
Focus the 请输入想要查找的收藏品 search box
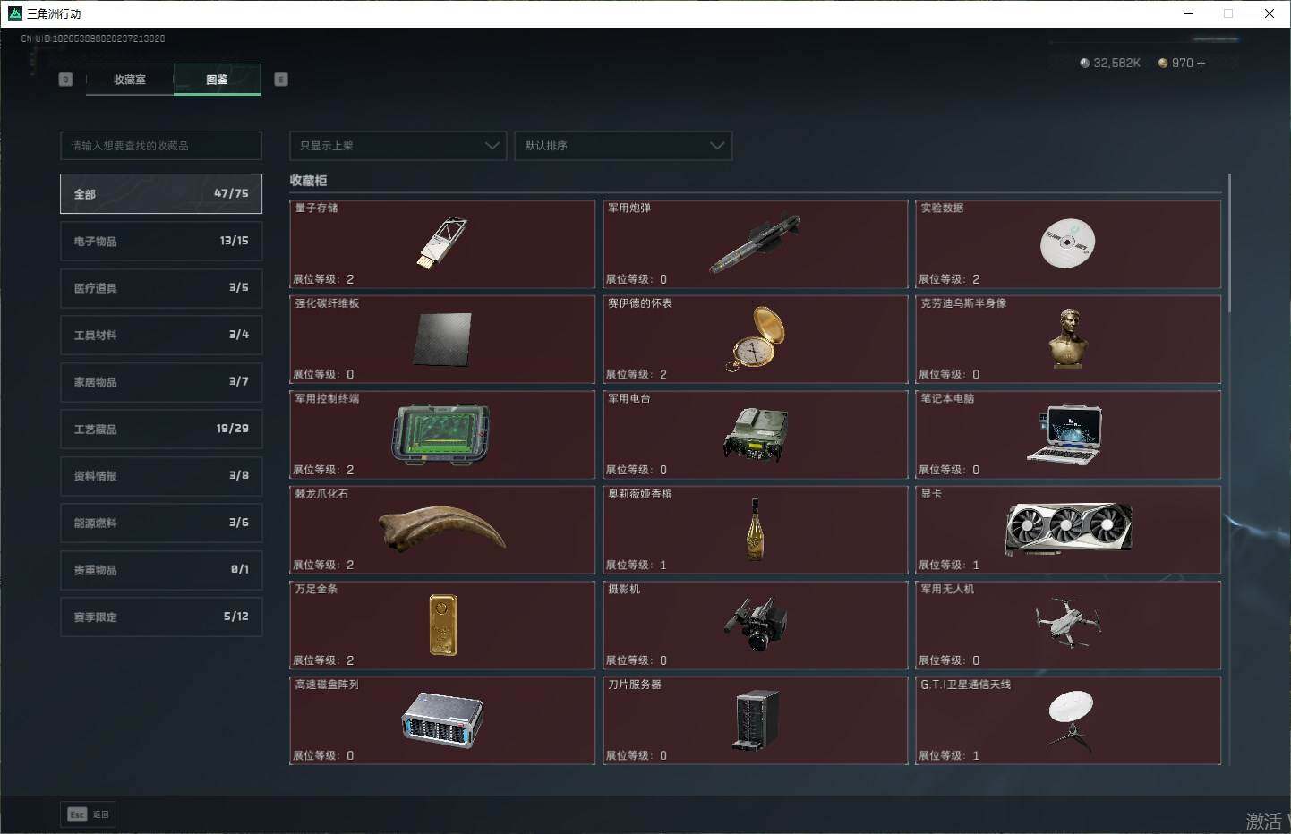(161, 146)
